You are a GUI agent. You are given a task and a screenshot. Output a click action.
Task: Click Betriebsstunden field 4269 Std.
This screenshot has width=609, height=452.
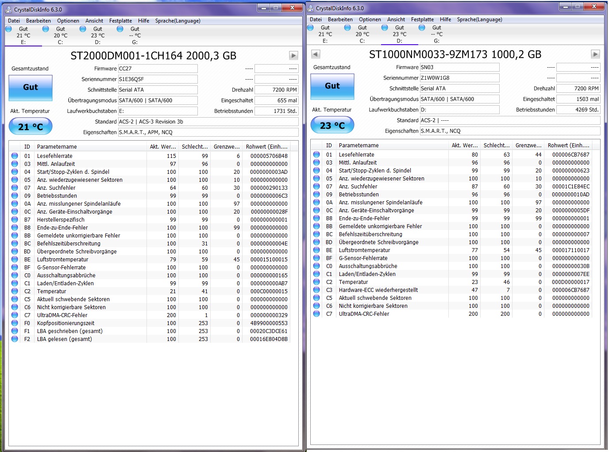click(x=578, y=110)
